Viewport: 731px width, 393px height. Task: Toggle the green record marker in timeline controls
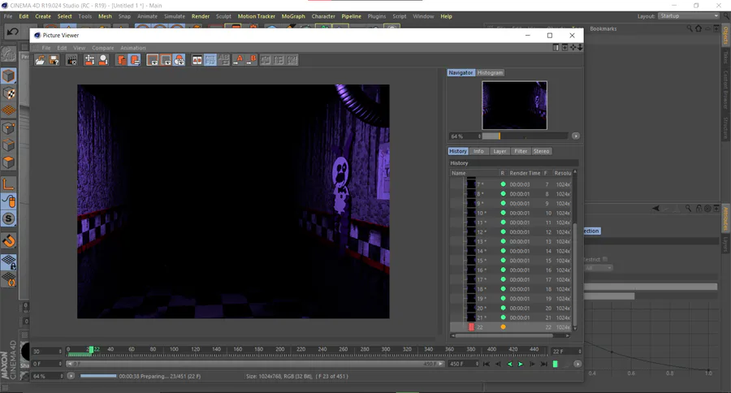pos(556,364)
